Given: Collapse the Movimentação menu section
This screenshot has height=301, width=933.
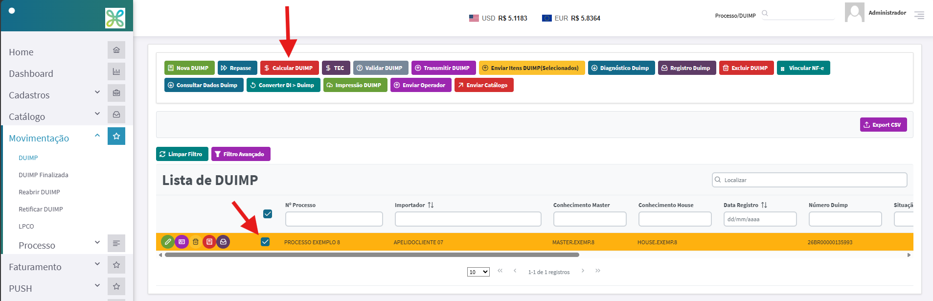Looking at the screenshot, I should [97, 136].
